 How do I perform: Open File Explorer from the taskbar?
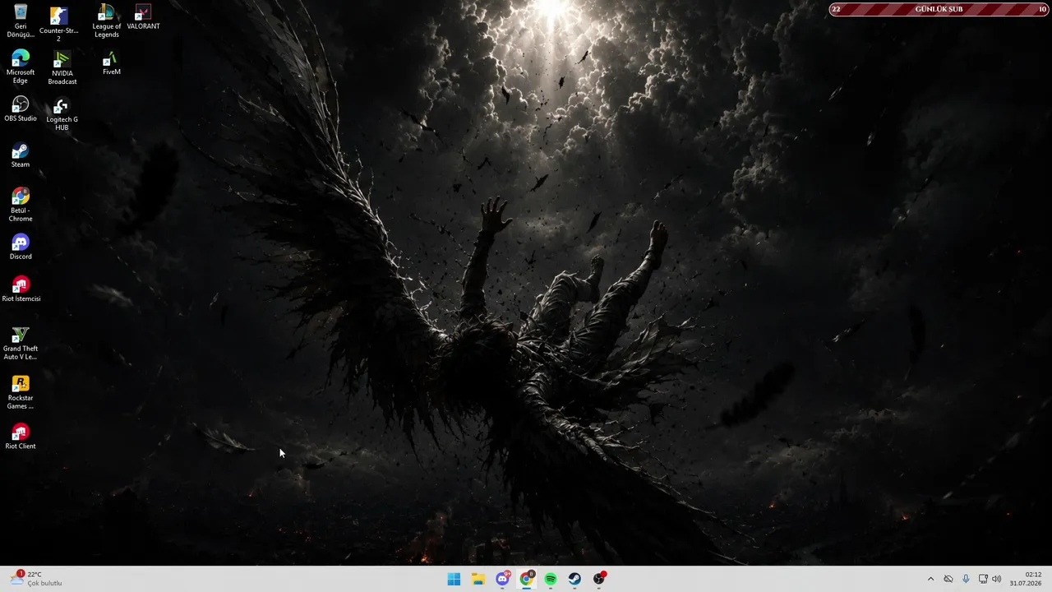tap(478, 579)
